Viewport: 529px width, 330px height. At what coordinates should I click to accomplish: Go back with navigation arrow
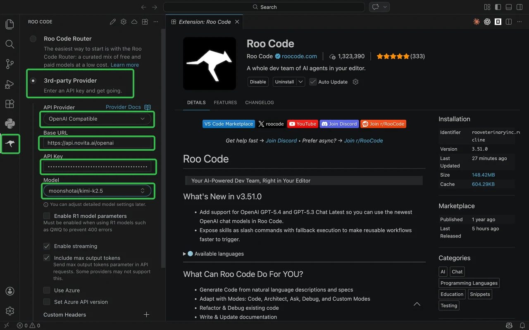point(144,7)
